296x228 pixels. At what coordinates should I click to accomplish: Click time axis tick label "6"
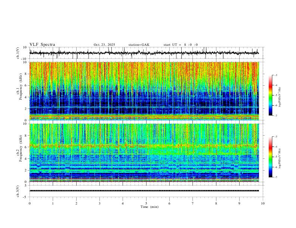[x=169, y=203]
